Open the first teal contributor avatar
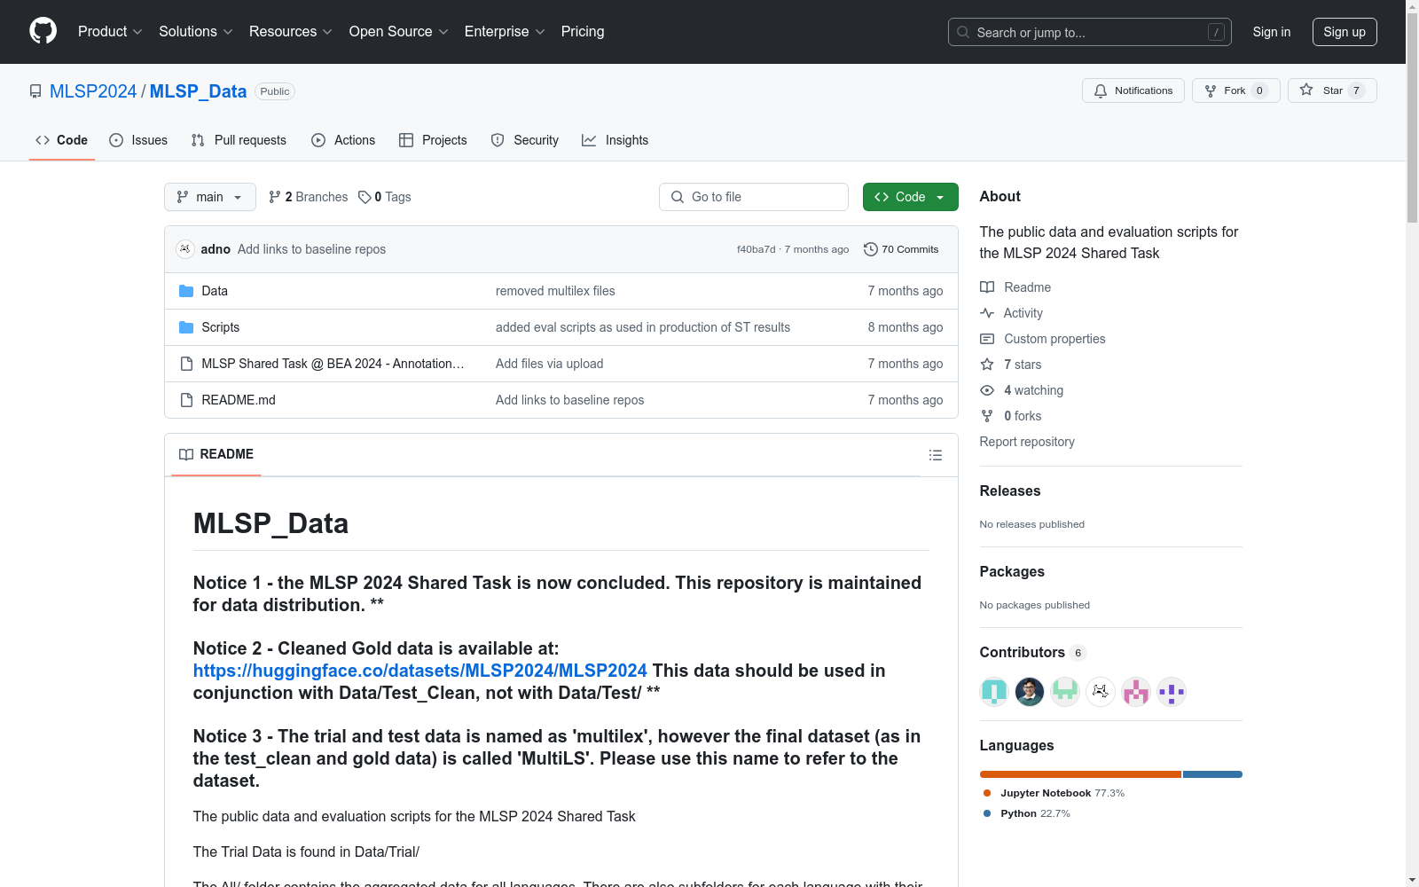Viewport: 1419px width, 887px height. pyautogui.click(x=994, y=692)
